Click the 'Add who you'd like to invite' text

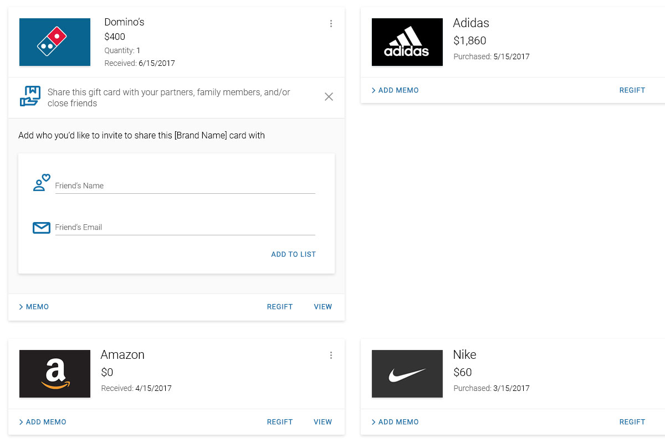tap(142, 135)
